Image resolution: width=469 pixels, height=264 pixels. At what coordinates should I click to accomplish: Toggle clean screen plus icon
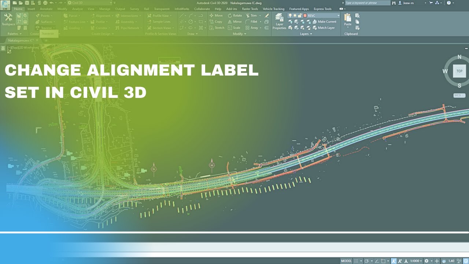click(436, 261)
